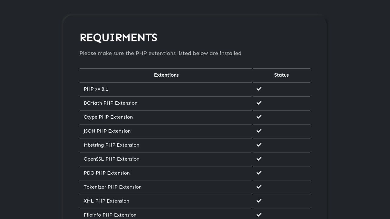Click the Fileinfo PHP Extension label

[110, 215]
